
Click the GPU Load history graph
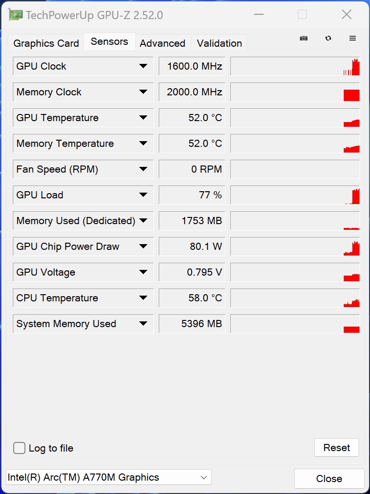point(295,195)
